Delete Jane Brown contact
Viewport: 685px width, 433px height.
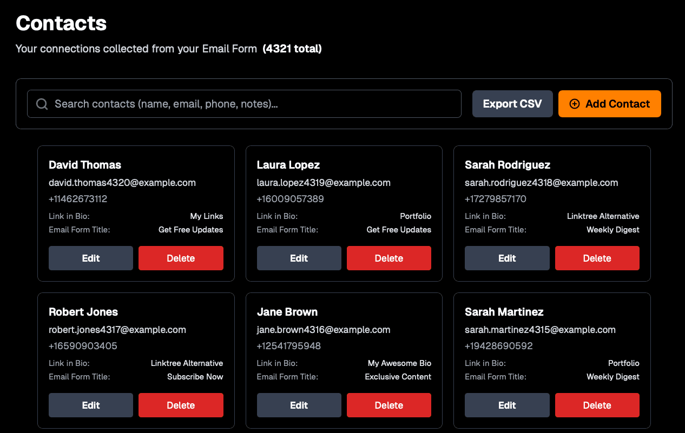point(389,405)
